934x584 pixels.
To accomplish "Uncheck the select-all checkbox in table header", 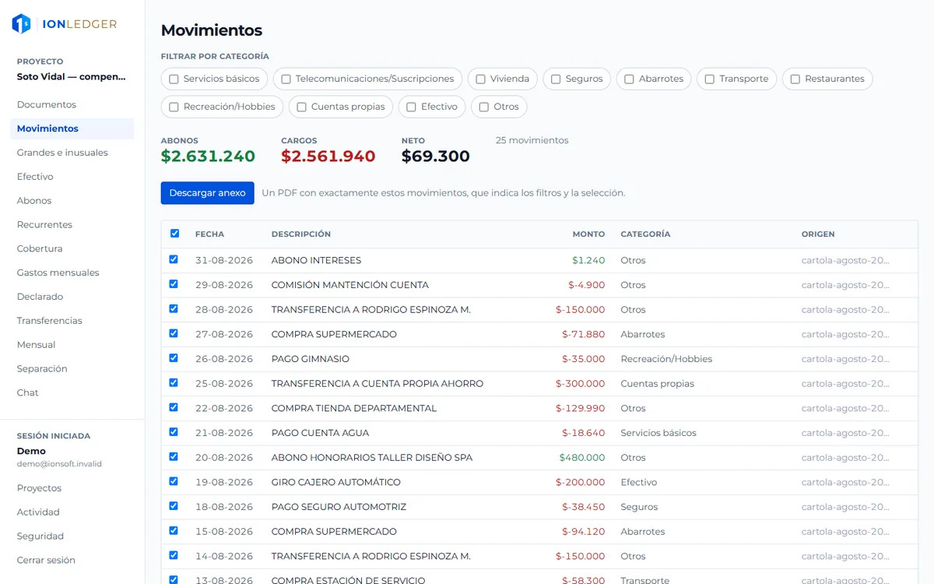I will point(174,234).
